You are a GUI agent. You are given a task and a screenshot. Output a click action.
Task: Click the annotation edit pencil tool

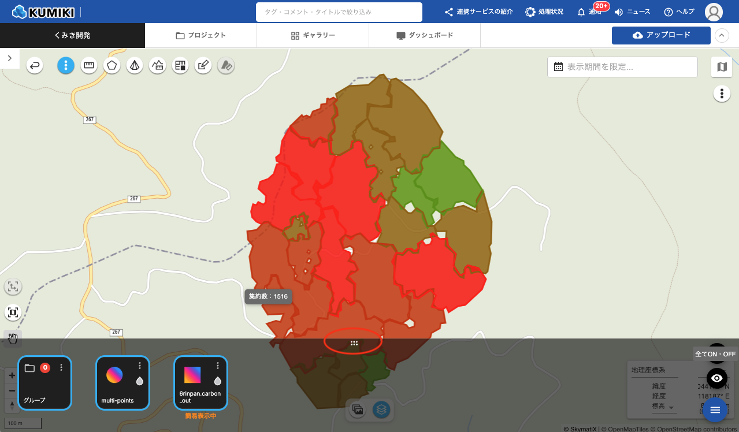pyautogui.click(x=202, y=66)
